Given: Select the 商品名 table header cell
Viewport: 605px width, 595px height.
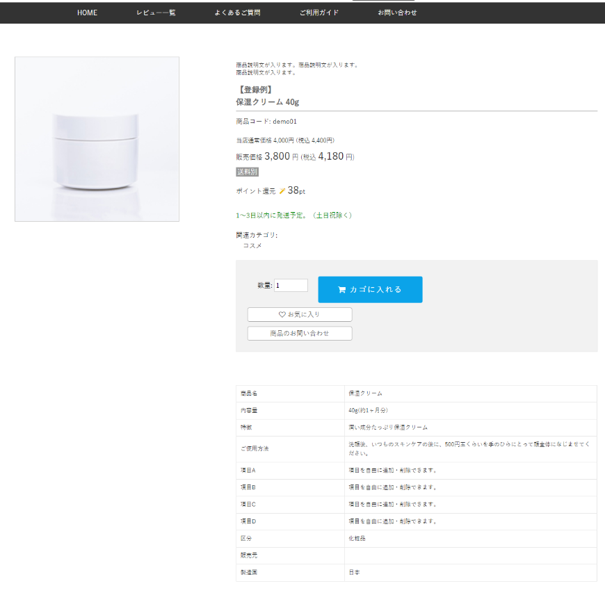Looking at the screenshot, I should tap(290, 393).
